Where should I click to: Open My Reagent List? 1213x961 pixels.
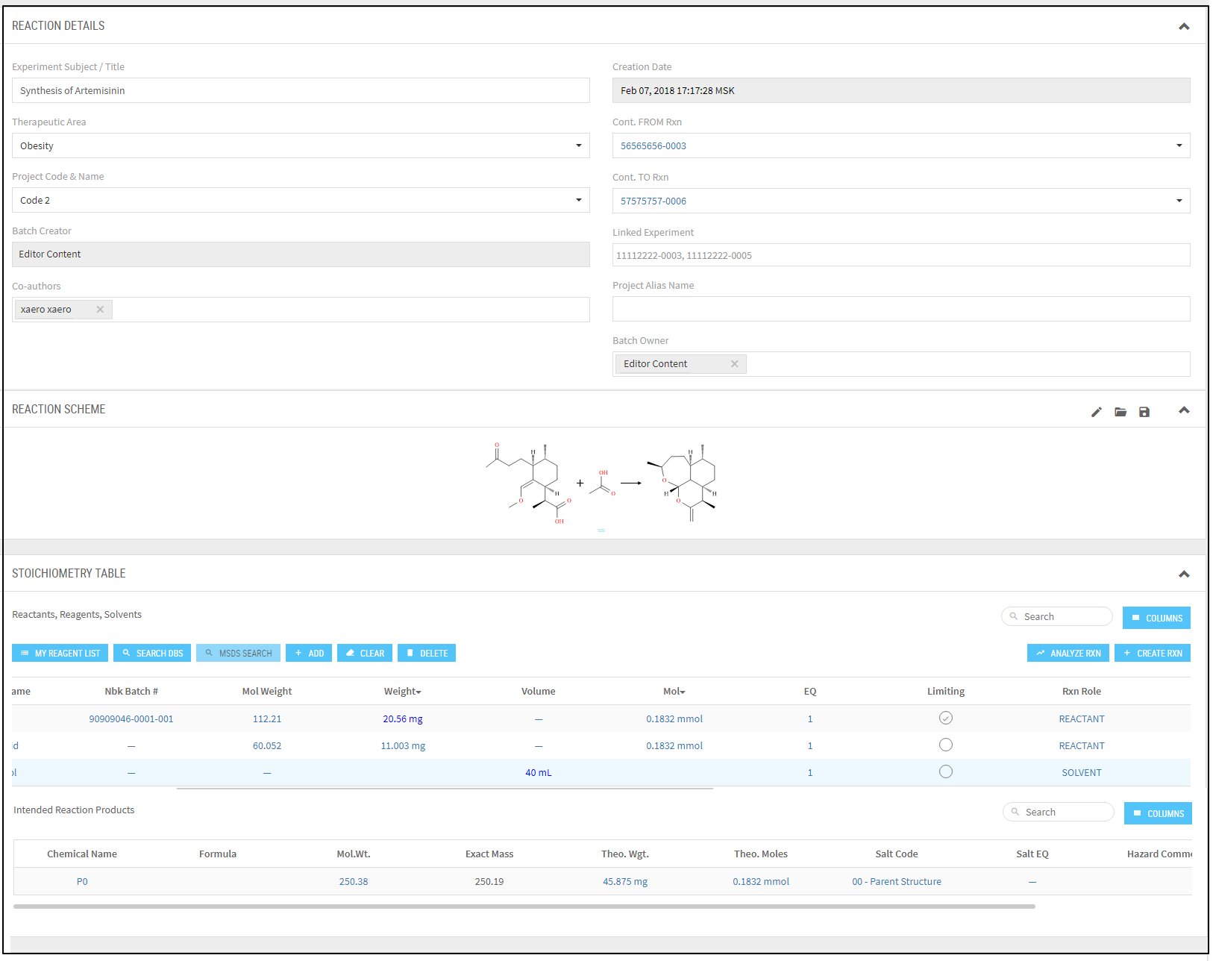[x=60, y=654]
